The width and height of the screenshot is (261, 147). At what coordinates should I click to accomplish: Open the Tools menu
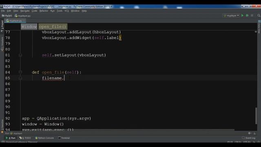pyautogui.click(x=60, y=11)
